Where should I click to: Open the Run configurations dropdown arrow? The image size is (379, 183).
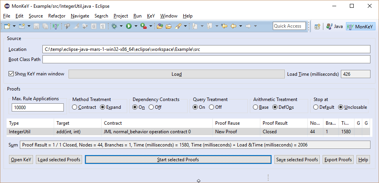(x=136, y=26)
